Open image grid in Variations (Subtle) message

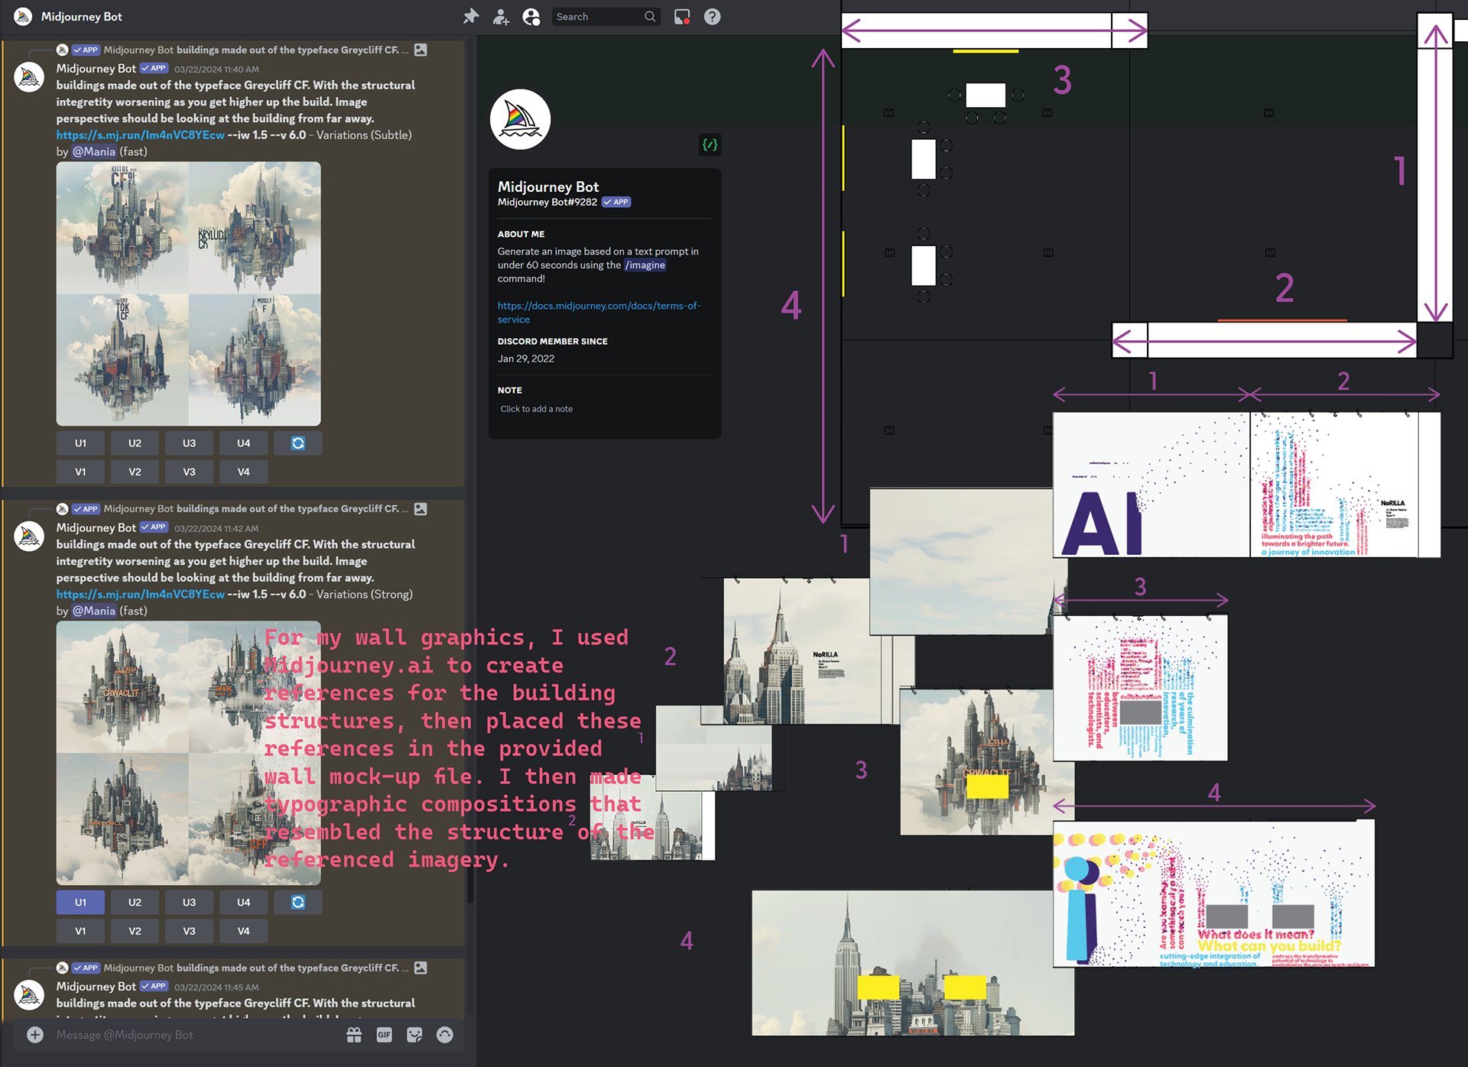tap(188, 294)
